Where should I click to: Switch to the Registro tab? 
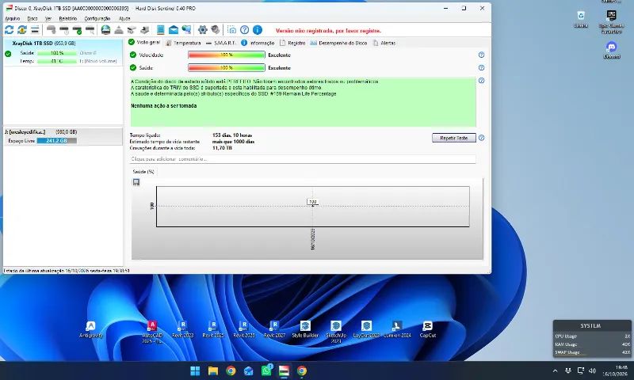point(292,43)
